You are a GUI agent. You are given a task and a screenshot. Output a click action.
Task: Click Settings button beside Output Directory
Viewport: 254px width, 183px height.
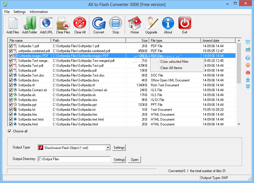click(119, 160)
